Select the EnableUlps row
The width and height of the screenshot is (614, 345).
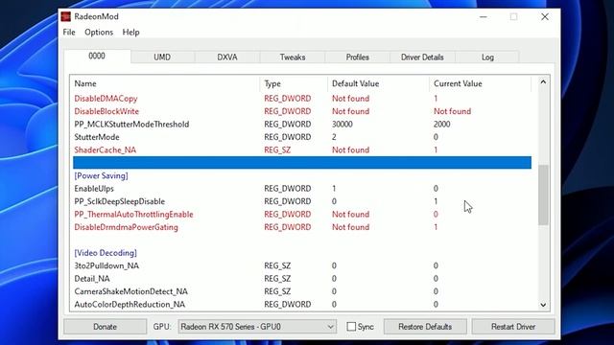coord(302,189)
